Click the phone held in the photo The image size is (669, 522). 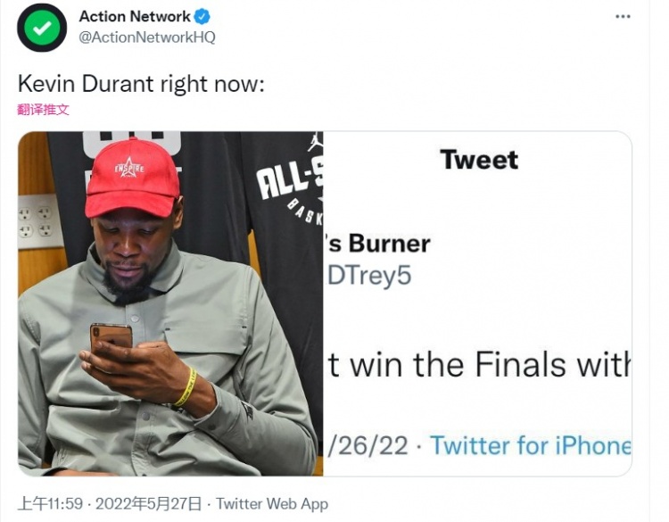tap(111, 340)
